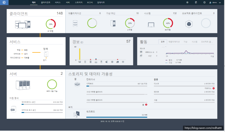Open the 보고서 menu
Screen dimensions: 225x132
click(x=90, y=3)
